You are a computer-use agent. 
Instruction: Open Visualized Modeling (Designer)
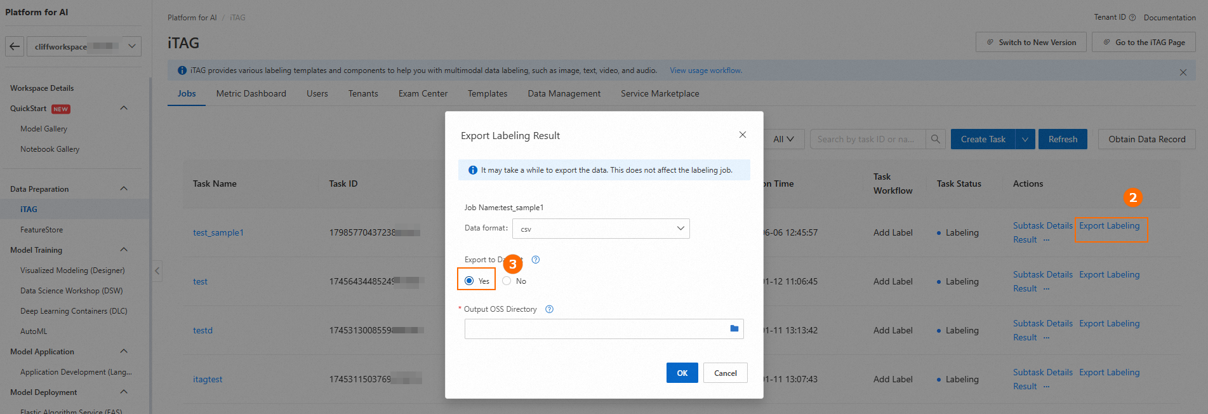pos(72,270)
